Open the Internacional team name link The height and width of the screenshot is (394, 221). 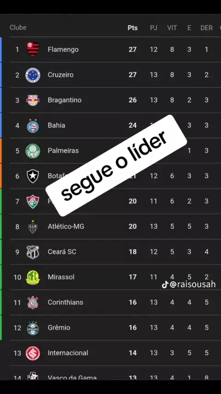(68, 353)
